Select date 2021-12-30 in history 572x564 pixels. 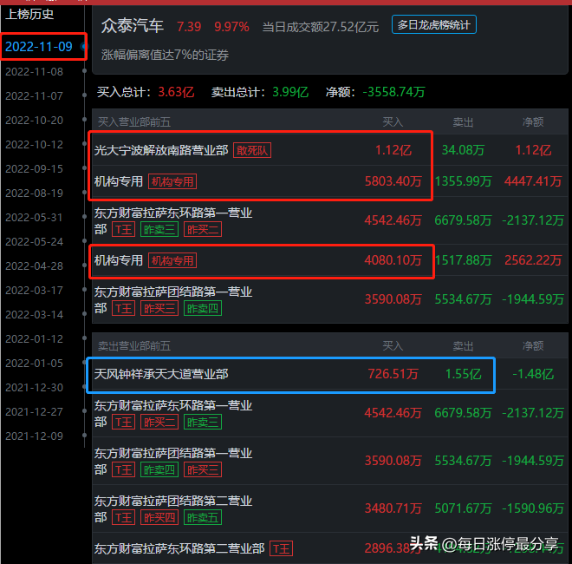tap(35, 387)
